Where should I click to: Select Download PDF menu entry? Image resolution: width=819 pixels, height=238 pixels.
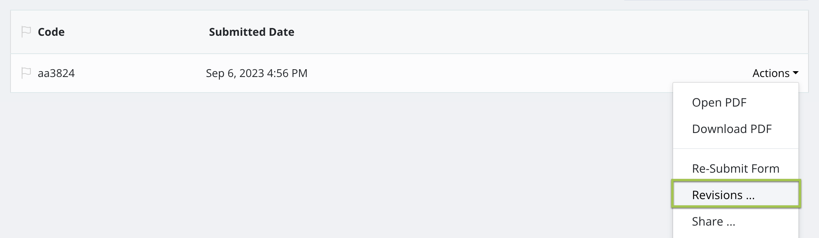point(731,129)
